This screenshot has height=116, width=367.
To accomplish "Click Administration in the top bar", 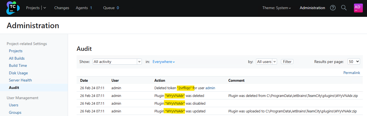I will pyautogui.click(x=312, y=8).
